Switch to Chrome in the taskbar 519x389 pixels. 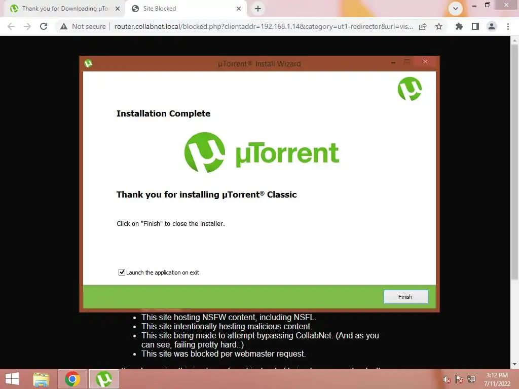[72, 379]
